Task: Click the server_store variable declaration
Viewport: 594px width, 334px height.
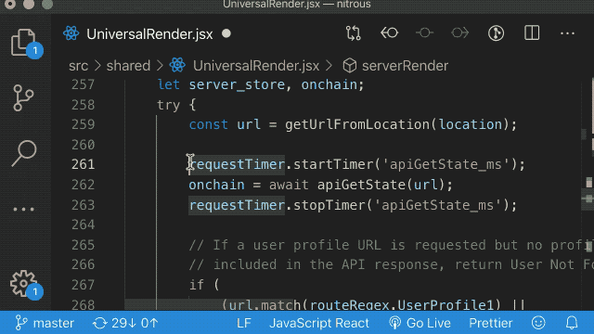Action: (237, 84)
